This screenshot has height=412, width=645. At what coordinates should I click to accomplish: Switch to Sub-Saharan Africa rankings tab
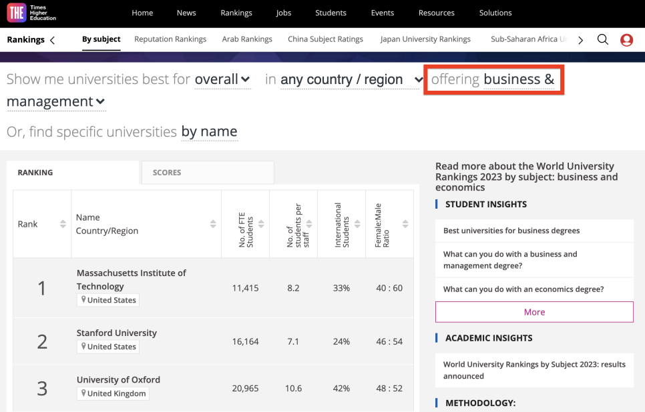(x=529, y=39)
